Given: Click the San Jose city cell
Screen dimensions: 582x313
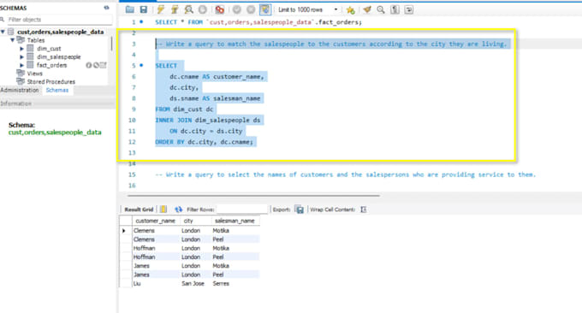Looking at the screenshot, I should coord(193,283).
